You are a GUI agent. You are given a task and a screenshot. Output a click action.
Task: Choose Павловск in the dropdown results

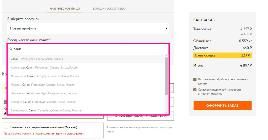coord(43,93)
